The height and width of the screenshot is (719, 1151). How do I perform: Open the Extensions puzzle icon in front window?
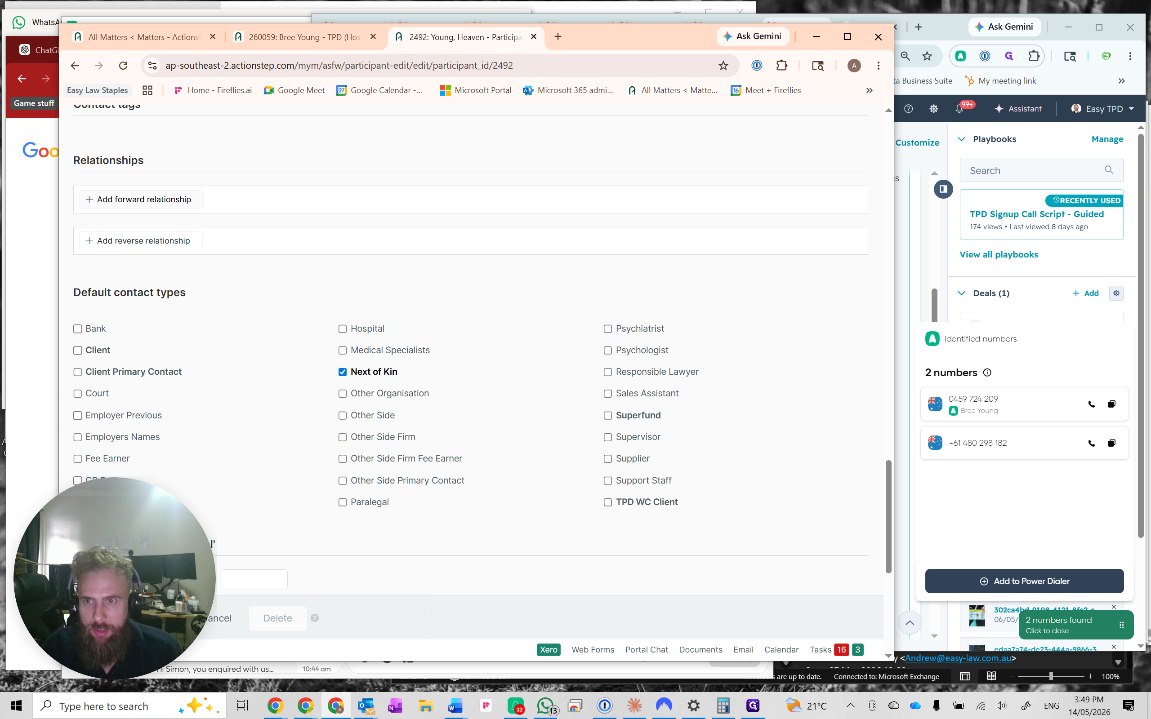point(781,66)
